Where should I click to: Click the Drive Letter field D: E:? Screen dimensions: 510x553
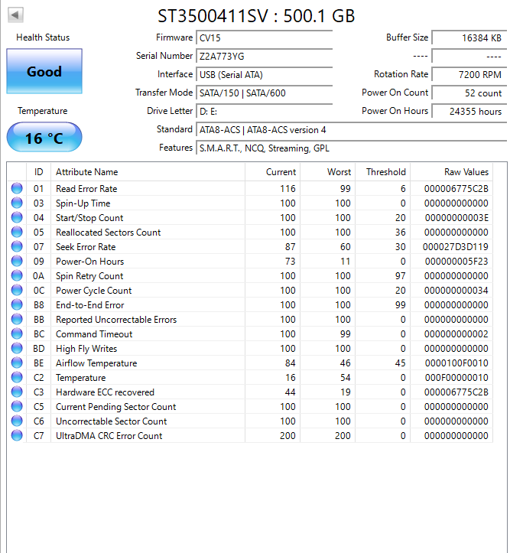pyautogui.click(x=264, y=111)
